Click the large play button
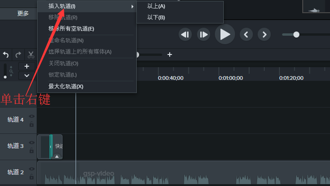This screenshot has height=186, width=330. click(x=225, y=34)
